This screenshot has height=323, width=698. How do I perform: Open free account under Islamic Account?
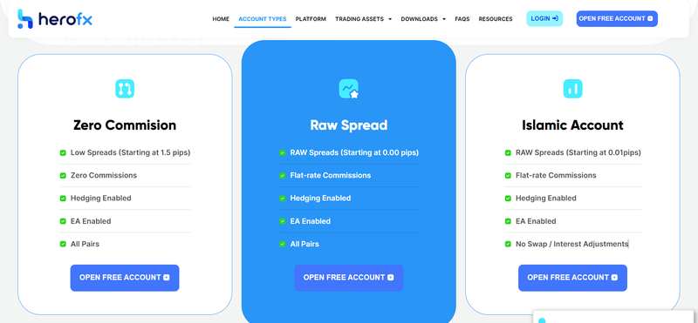click(x=572, y=278)
